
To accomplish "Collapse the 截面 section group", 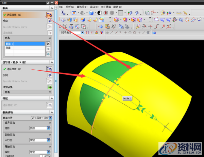I will (x=51, y=8).
